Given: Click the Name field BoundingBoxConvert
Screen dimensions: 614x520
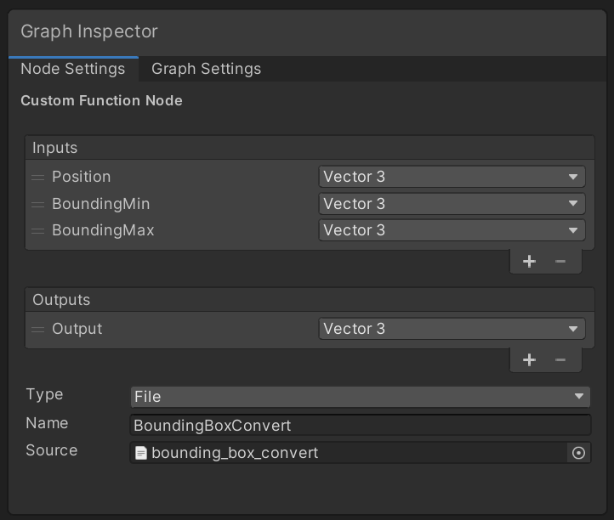Looking at the screenshot, I should (x=360, y=426).
